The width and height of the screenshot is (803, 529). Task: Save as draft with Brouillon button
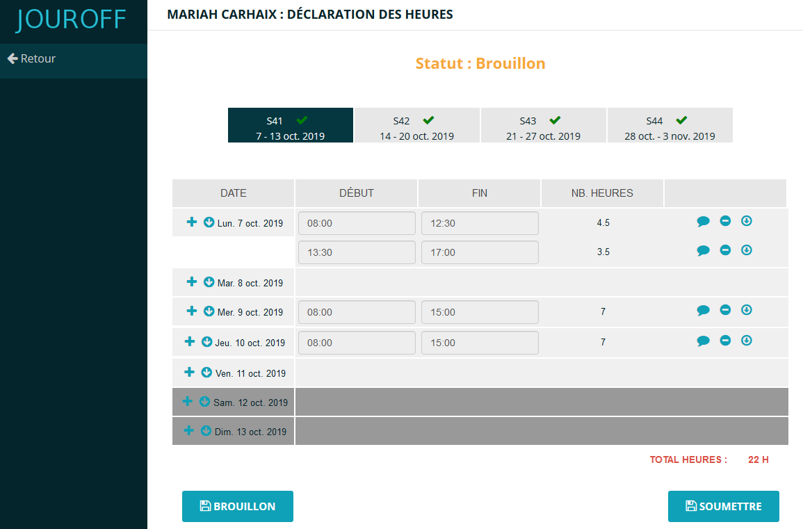click(x=238, y=506)
